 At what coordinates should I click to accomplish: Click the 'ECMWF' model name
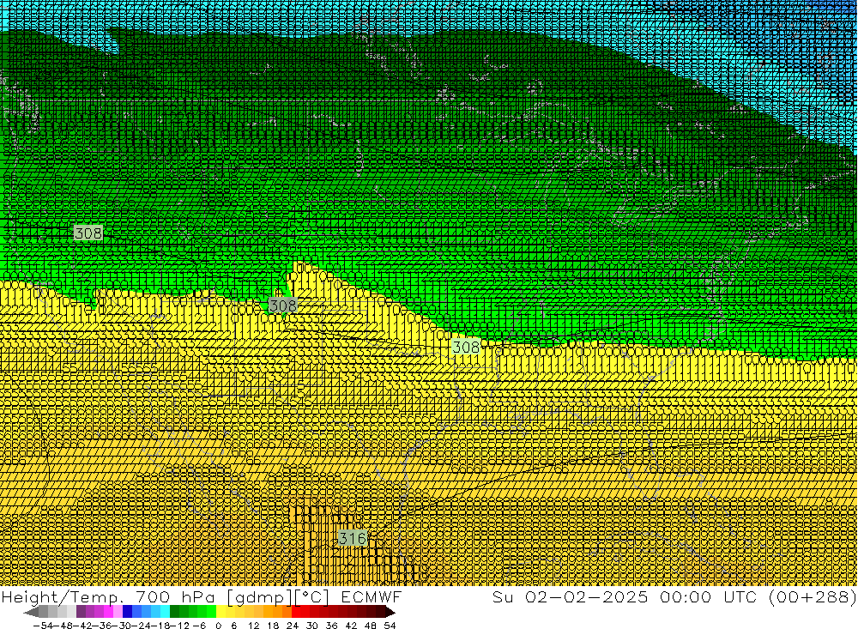click(372, 596)
